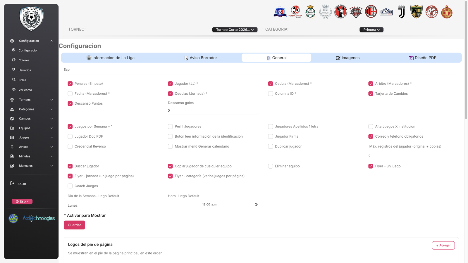
Task: Click the league shield logo in sidebar
Action: [31, 19]
